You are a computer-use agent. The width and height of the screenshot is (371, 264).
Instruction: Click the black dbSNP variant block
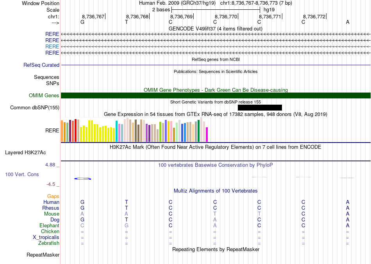tap(260, 108)
